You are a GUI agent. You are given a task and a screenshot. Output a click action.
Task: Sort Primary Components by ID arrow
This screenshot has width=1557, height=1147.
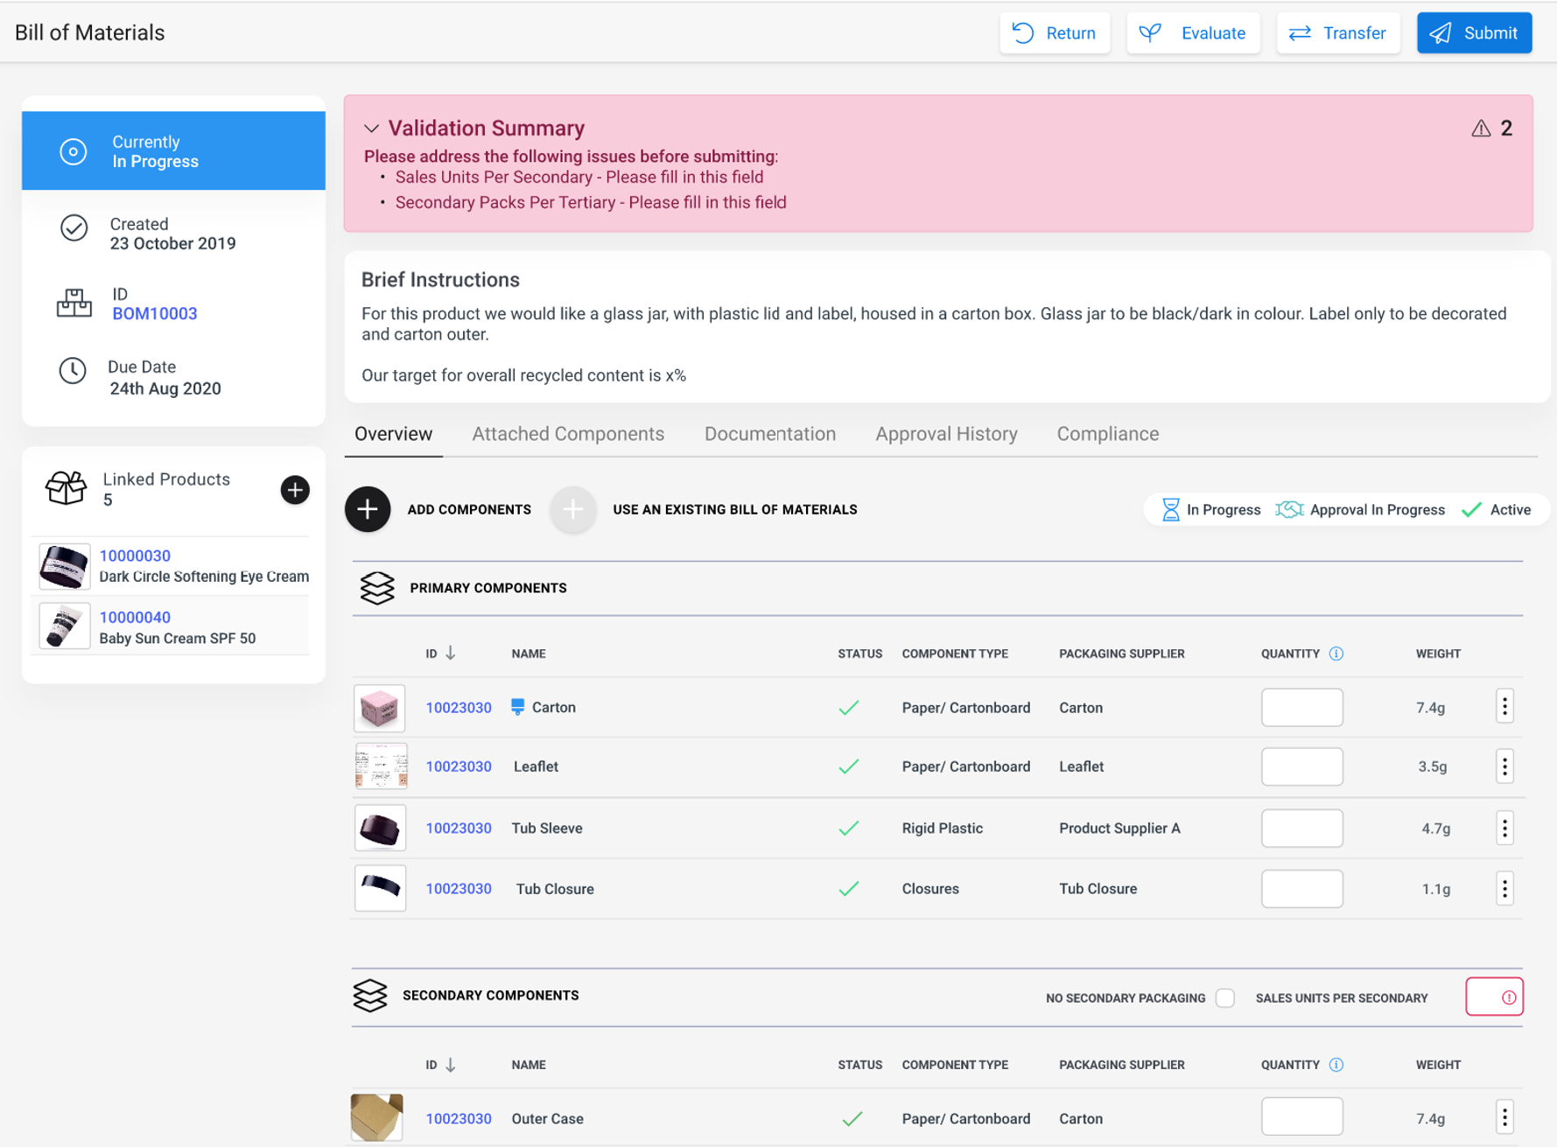pyautogui.click(x=451, y=654)
